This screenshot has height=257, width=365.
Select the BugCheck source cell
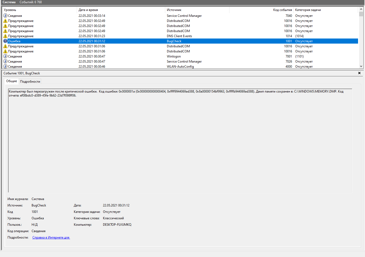click(174, 41)
